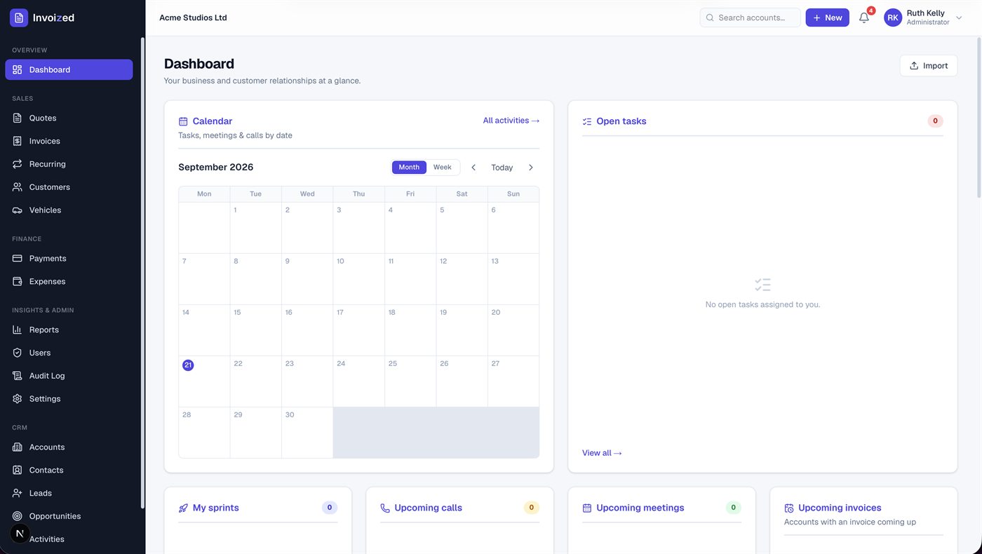
Task: Click the Invoices icon in sidebar
Action: tap(18, 141)
